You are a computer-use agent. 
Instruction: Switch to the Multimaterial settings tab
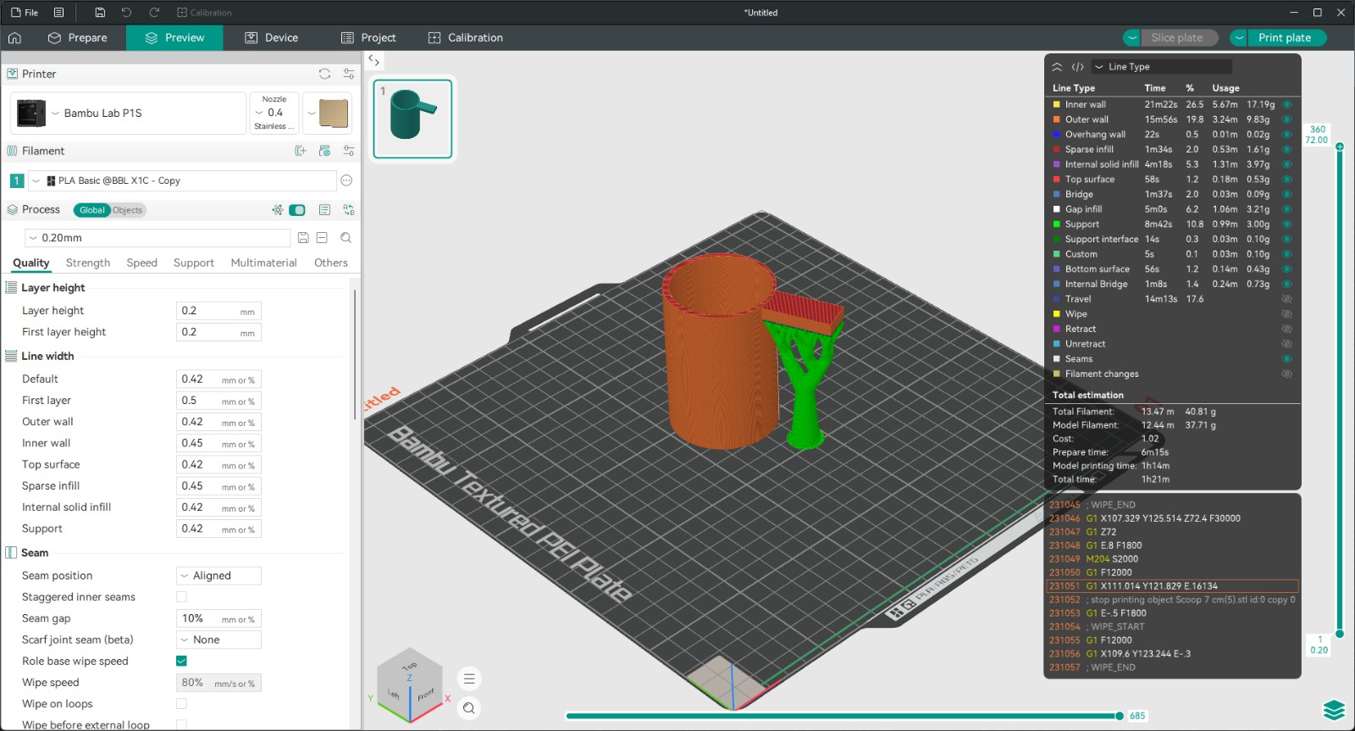(264, 263)
